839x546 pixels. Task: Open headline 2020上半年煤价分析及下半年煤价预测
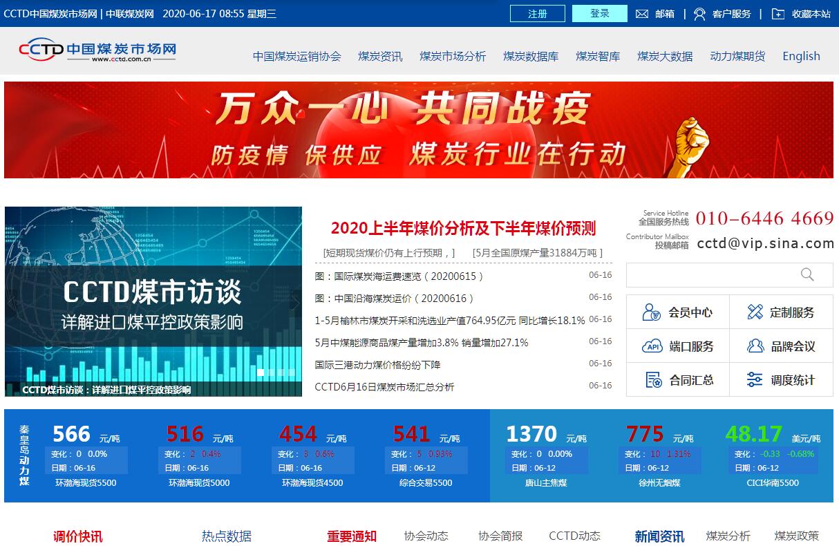coord(463,228)
